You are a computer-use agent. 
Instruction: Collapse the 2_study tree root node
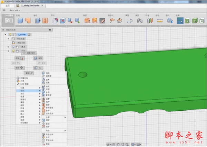5,35
